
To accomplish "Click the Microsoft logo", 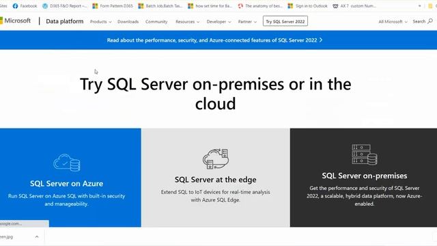I will coord(15,20).
